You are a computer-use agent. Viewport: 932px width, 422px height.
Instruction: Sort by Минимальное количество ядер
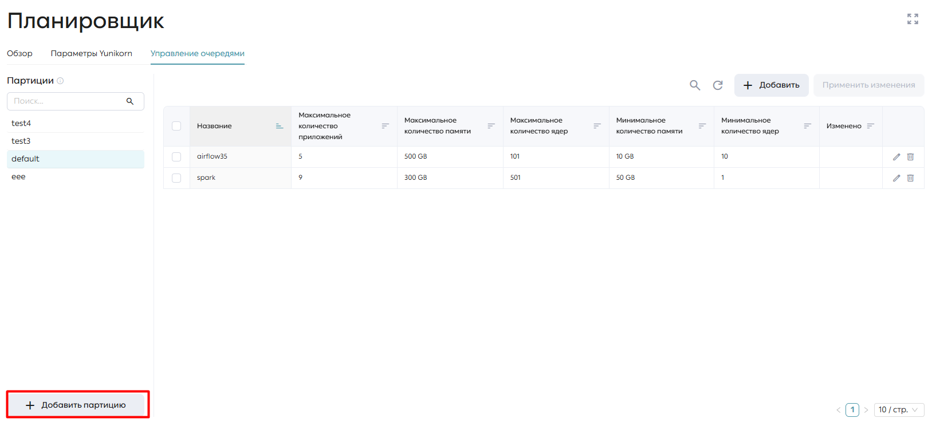point(808,126)
